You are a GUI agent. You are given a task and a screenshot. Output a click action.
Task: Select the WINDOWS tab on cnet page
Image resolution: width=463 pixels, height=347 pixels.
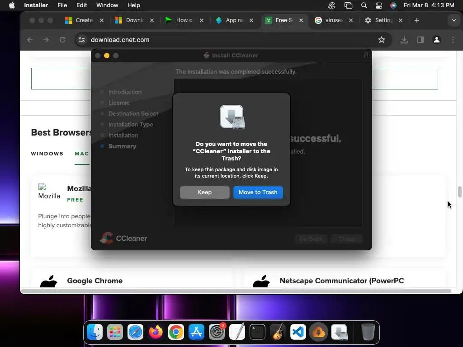click(x=47, y=154)
